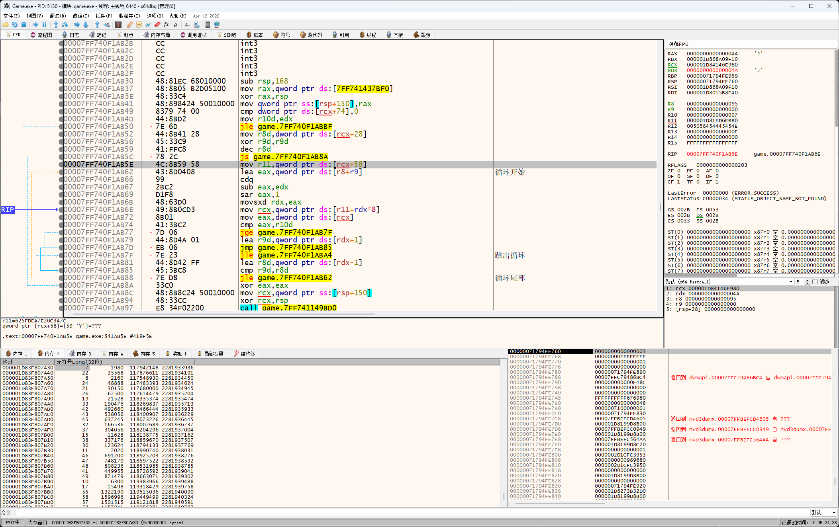Click the Step Into toolbar icon
This screenshot has height=527, width=839.
point(56,25)
